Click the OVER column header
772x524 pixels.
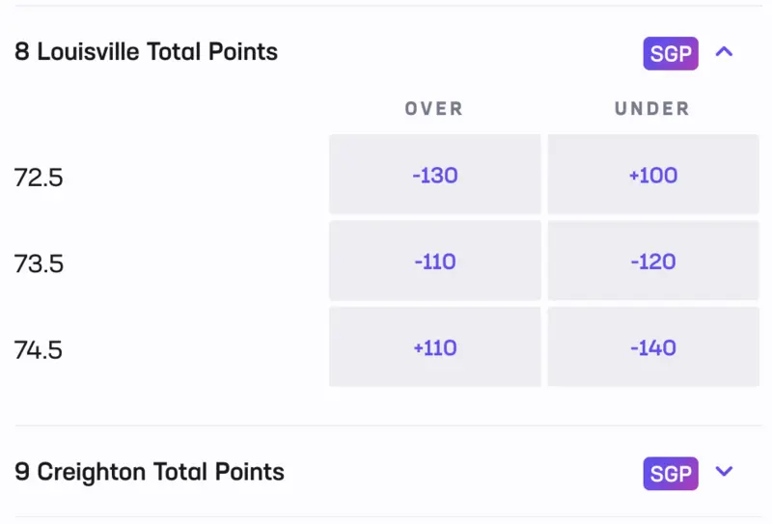433,108
